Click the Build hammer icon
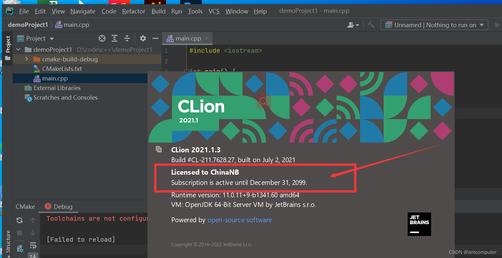Image resolution: width=502 pixels, height=258 pixels. [371, 25]
